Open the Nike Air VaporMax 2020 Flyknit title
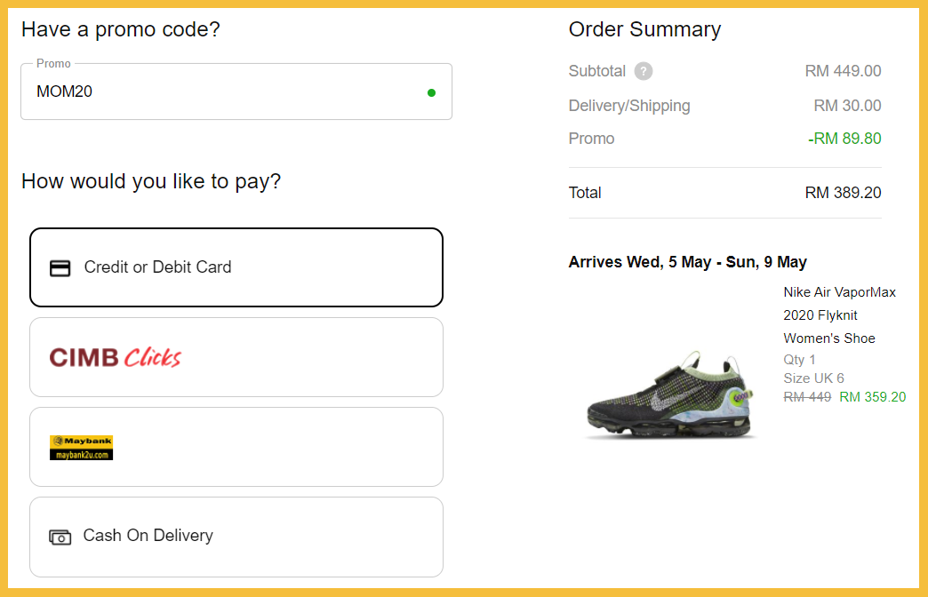928x597 pixels. pyautogui.click(x=839, y=314)
